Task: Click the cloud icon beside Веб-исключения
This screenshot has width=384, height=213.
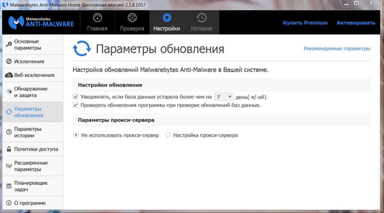Action: pos(9,75)
